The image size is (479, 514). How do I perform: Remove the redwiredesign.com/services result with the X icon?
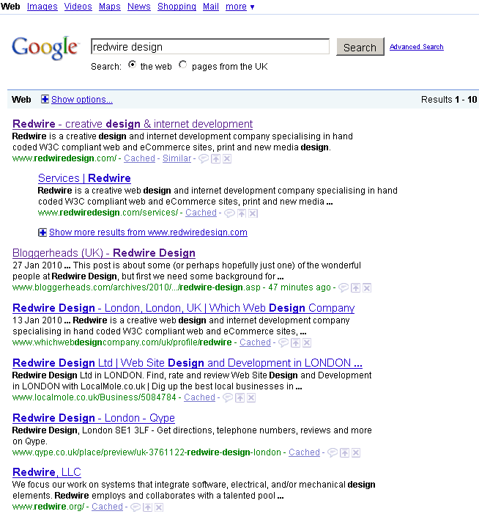point(253,213)
